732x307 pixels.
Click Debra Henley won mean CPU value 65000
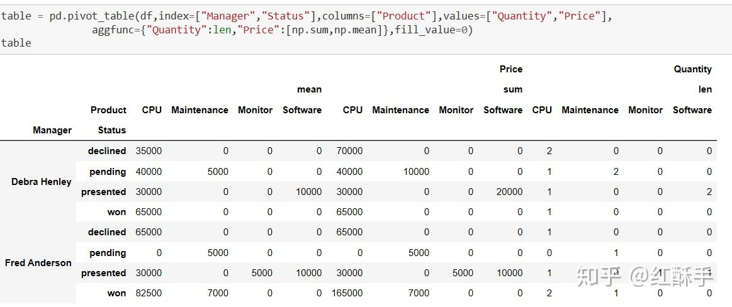pos(149,212)
